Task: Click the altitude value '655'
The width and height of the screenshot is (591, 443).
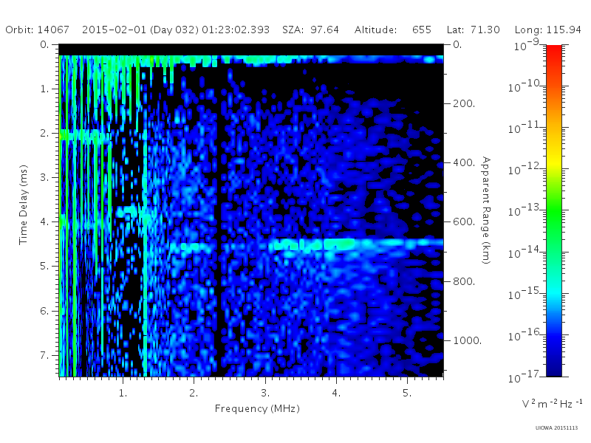Action: click(x=422, y=30)
